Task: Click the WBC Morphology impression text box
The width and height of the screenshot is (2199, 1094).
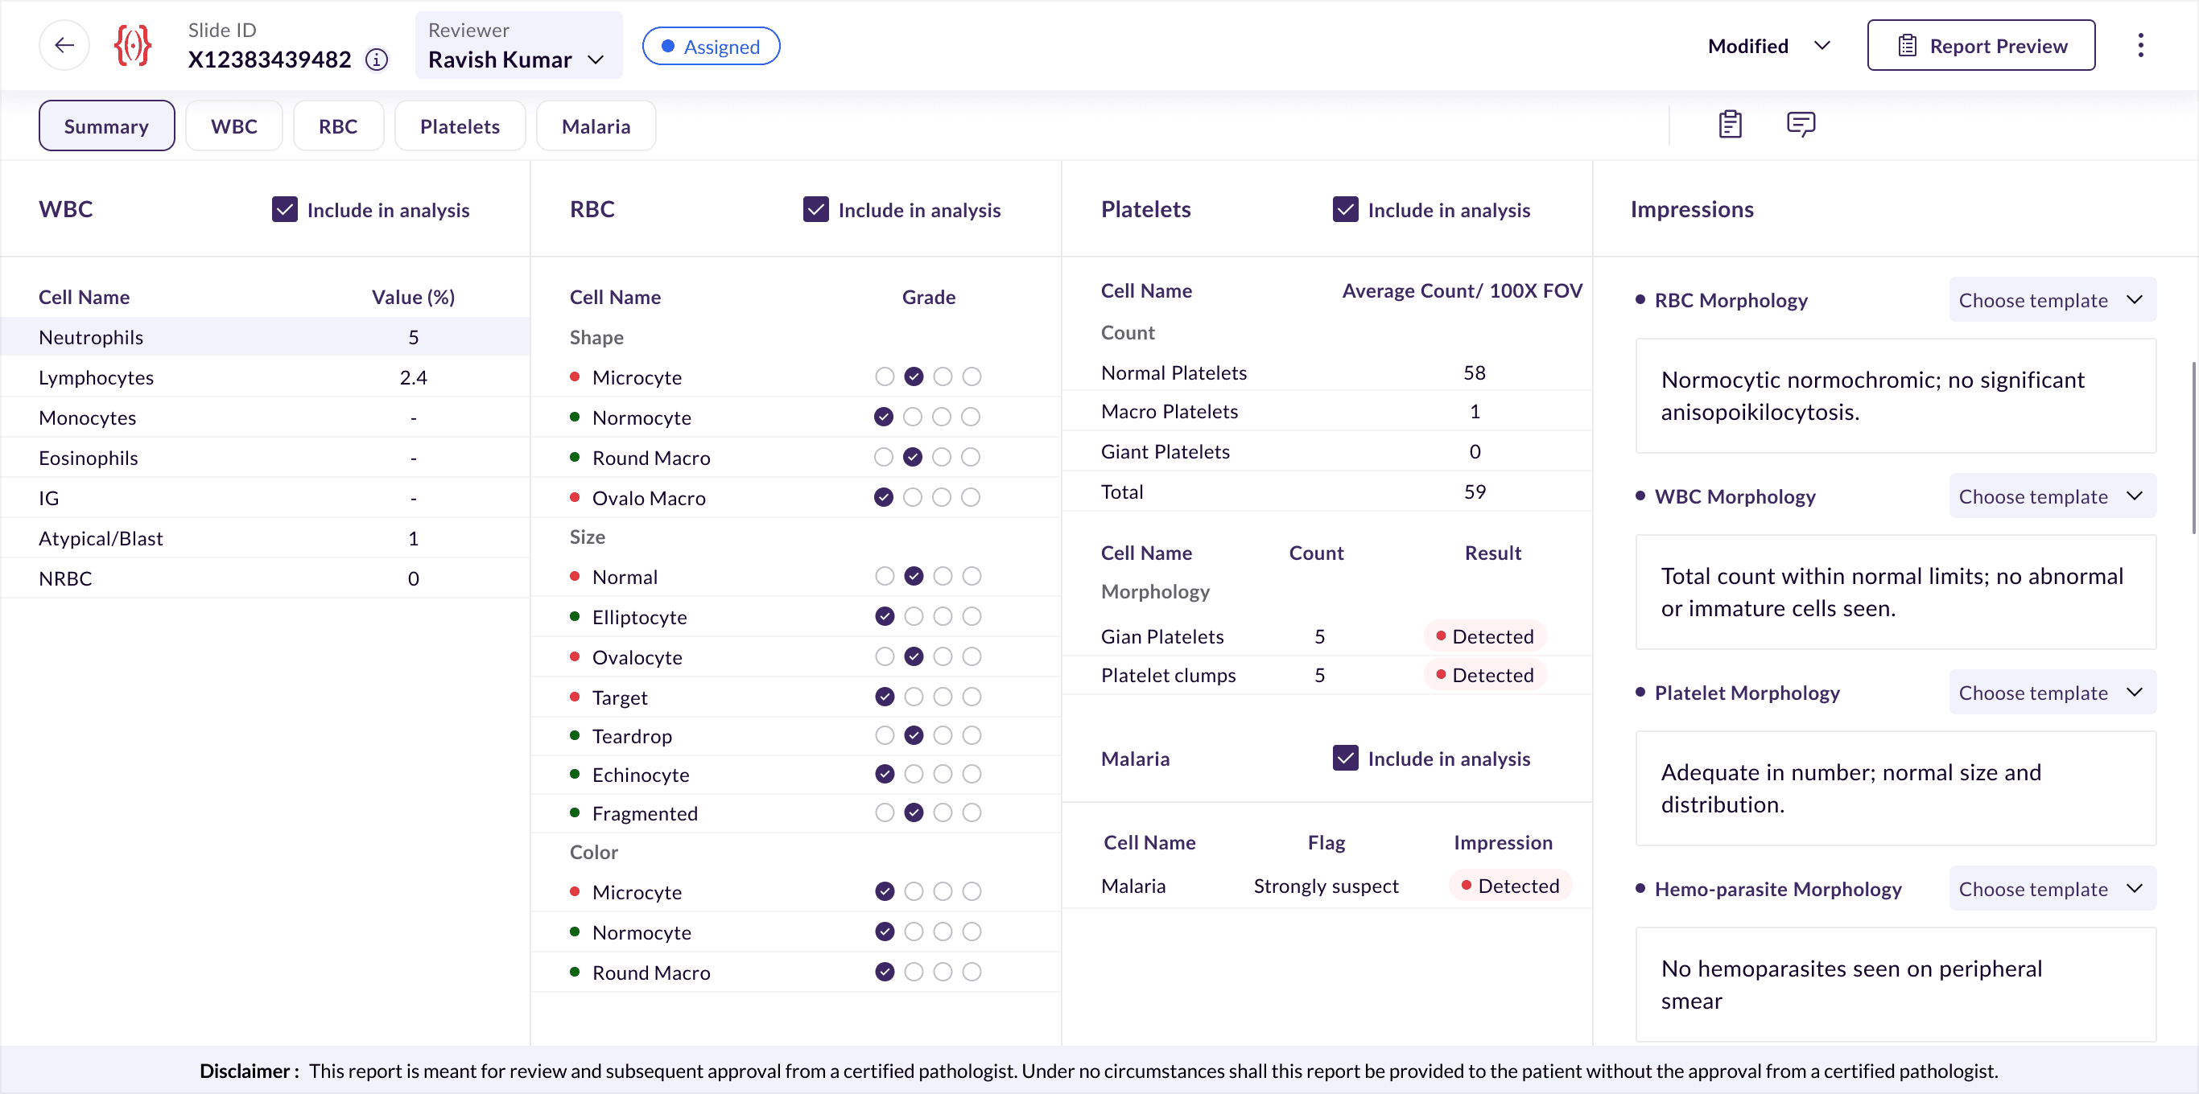Action: click(1895, 592)
